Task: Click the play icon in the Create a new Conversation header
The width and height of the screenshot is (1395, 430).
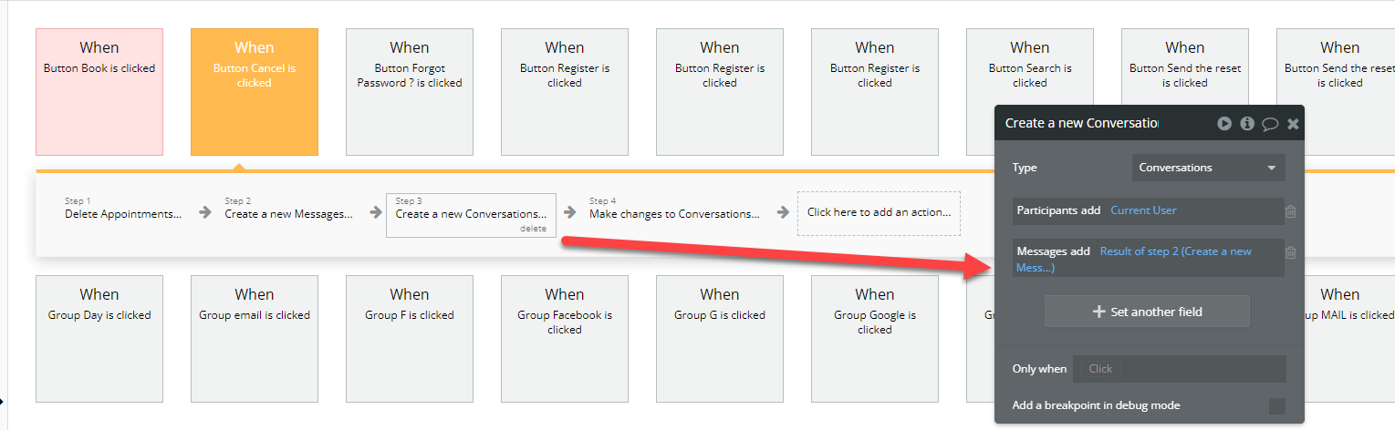Action: 1224,123
